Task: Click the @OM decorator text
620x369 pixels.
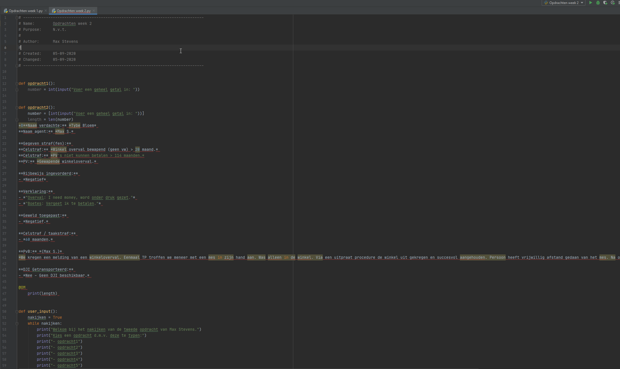Action: pyautogui.click(x=22, y=288)
